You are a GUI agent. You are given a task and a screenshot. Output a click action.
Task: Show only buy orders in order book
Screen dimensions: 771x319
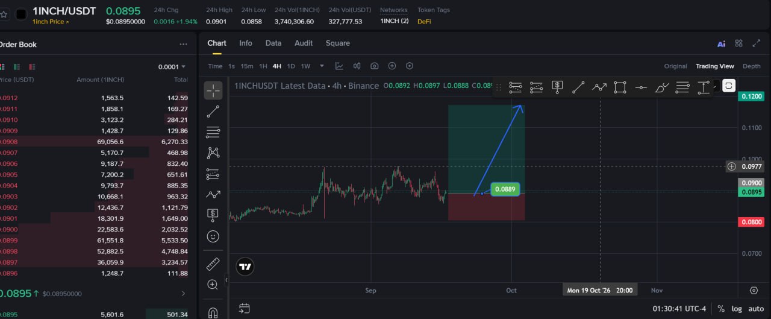[17, 66]
